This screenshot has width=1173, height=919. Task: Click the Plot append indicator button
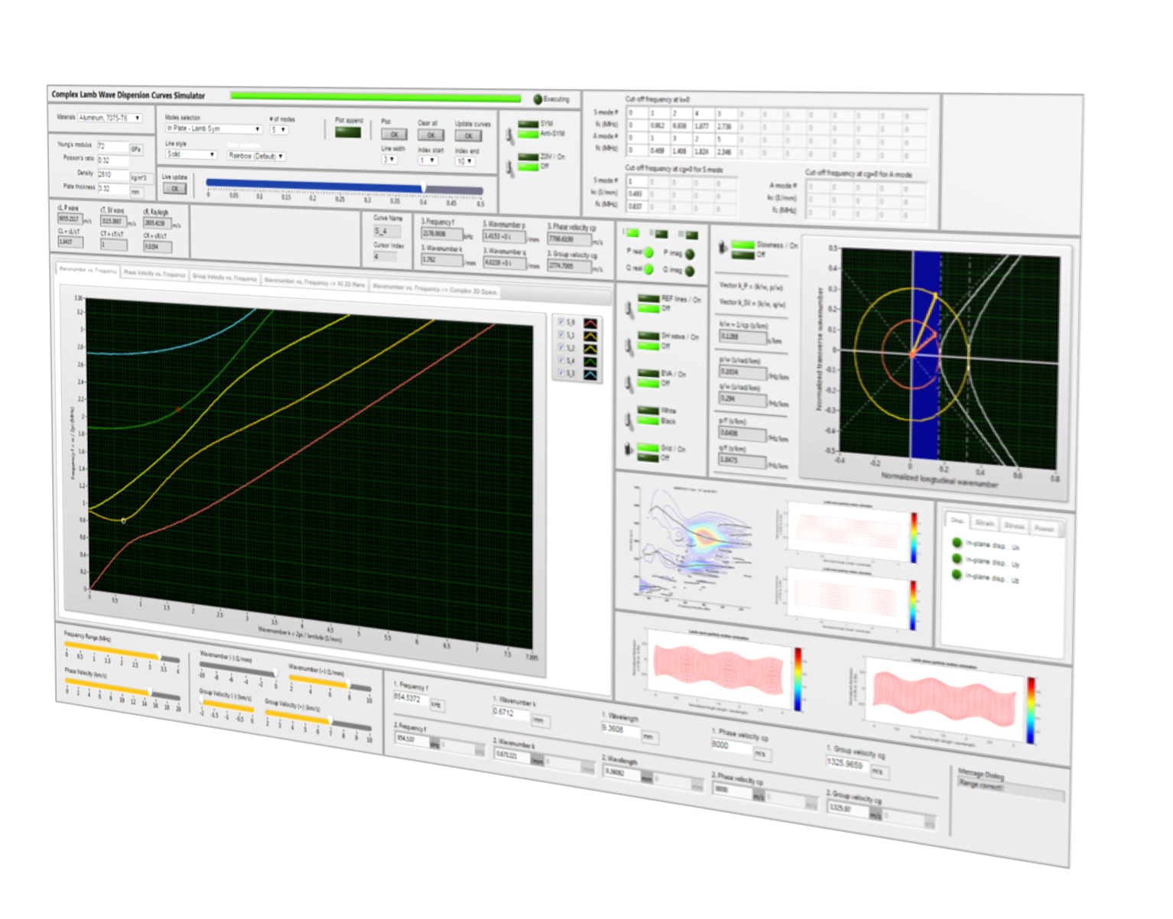pyautogui.click(x=348, y=132)
